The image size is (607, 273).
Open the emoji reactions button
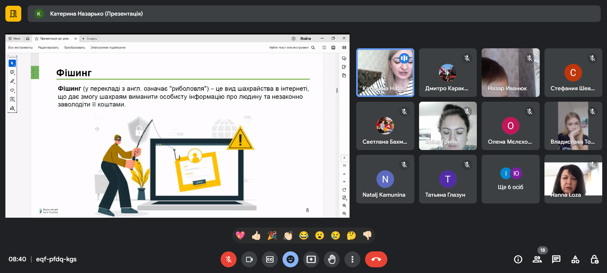290,259
